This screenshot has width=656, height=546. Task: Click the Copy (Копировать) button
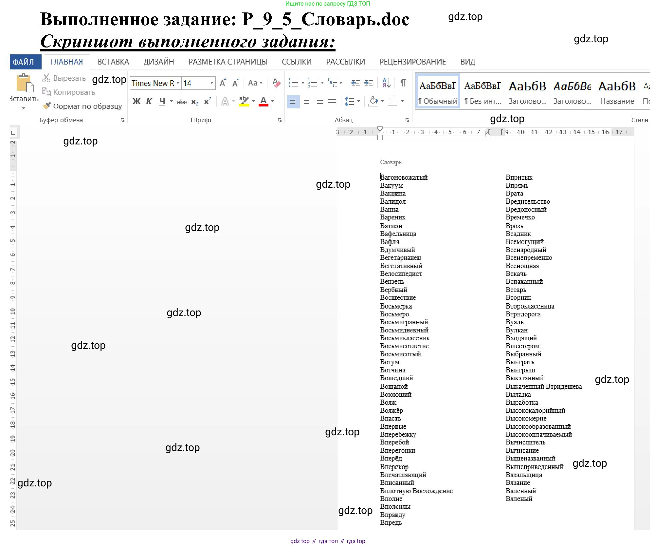[x=68, y=92]
